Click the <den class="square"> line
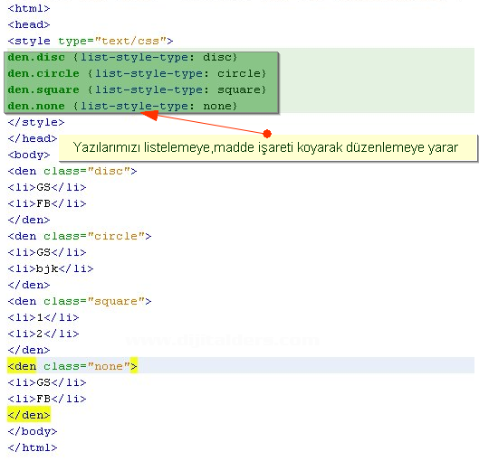Image resolution: width=479 pixels, height=461 pixels. (80, 301)
